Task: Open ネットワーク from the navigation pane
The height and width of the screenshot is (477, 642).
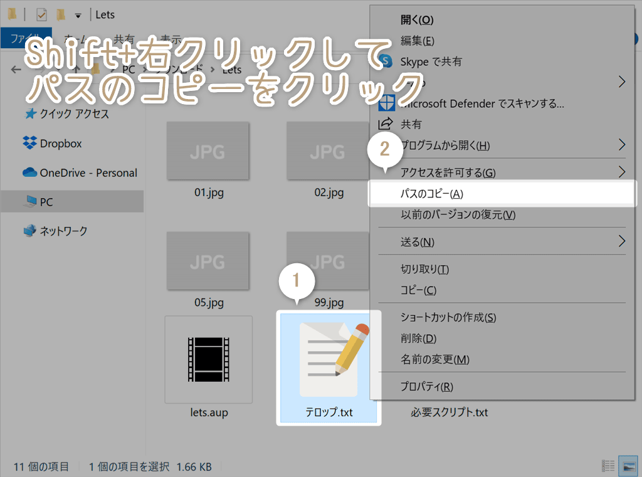Action: (x=62, y=231)
